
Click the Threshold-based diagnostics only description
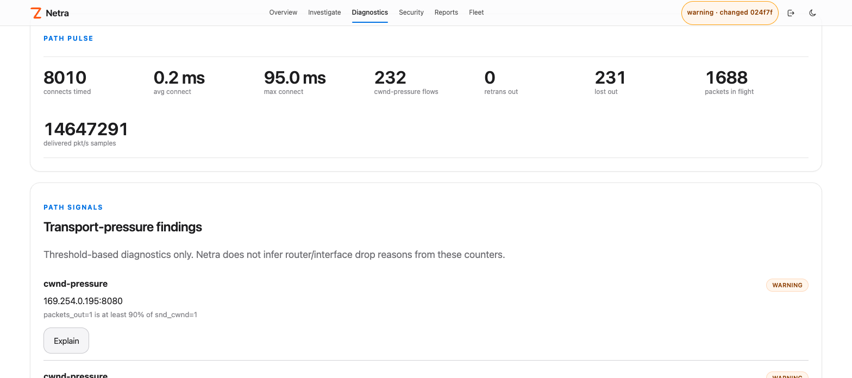tap(274, 255)
